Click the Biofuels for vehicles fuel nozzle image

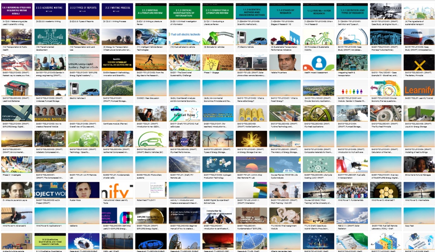[x=217, y=37]
